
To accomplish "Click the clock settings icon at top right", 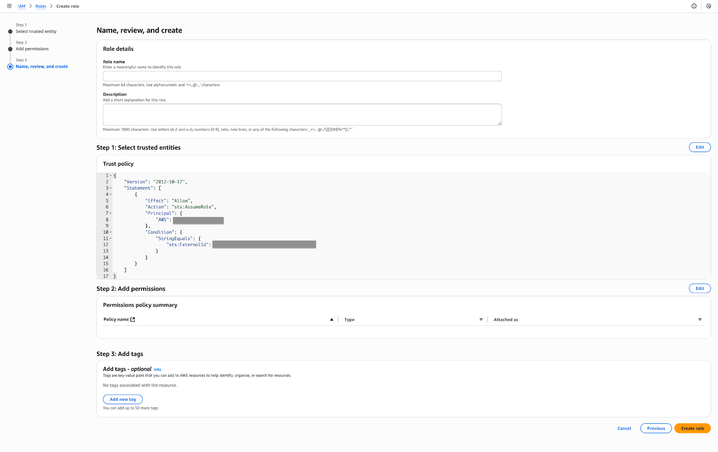I will point(709,6).
